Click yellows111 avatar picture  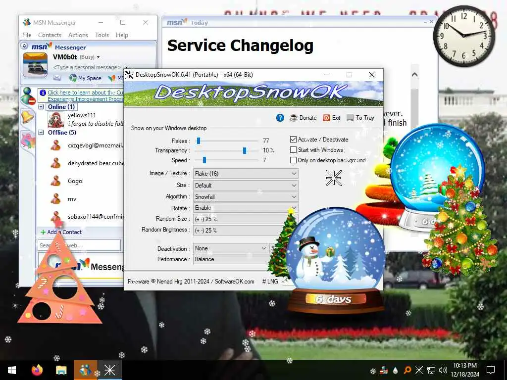[x=56, y=120]
